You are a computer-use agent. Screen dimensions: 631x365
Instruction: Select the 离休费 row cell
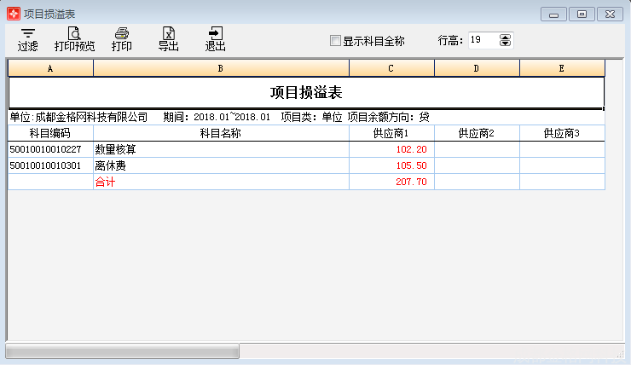pos(221,165)
